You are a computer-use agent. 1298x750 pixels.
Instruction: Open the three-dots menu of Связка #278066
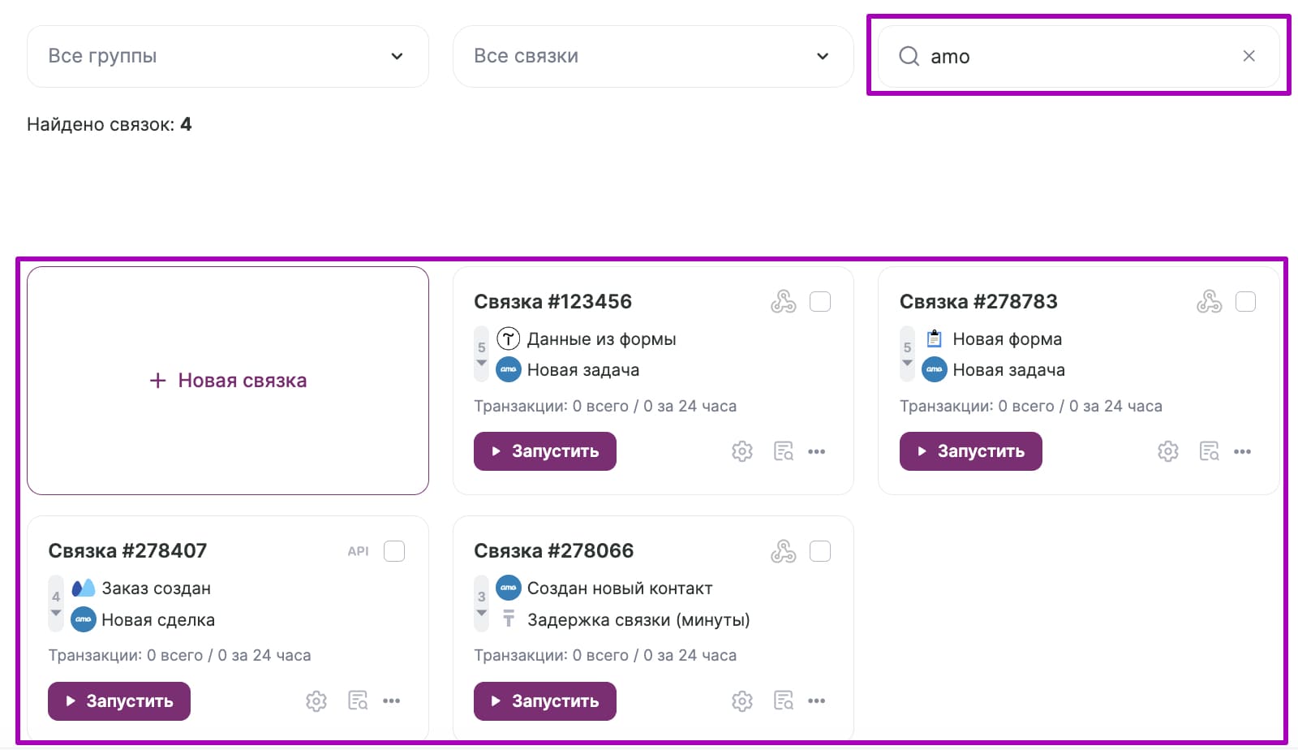[817, 700]
